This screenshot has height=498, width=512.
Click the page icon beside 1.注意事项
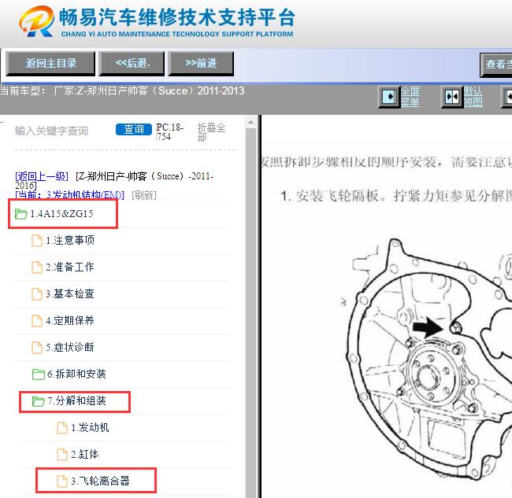pos(36,241)
